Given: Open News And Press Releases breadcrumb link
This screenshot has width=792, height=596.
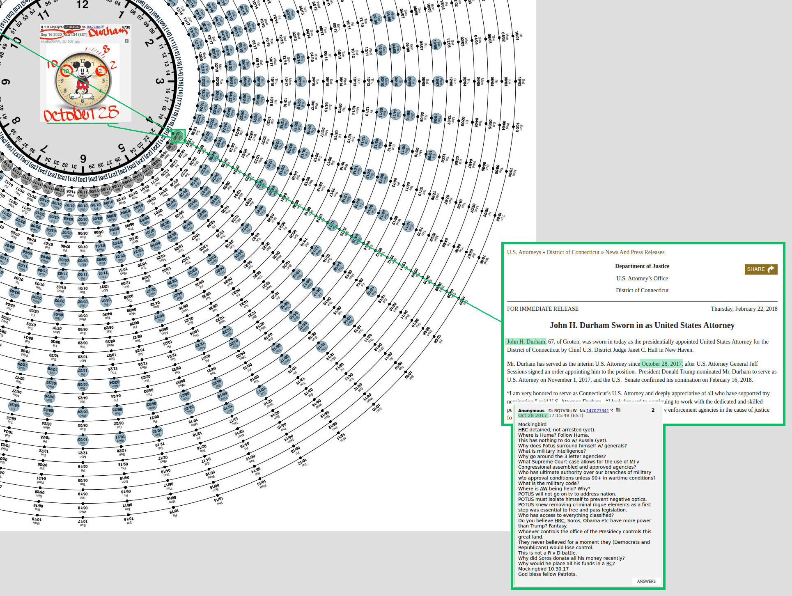Looking at the screenshot, I should (635, 252).
